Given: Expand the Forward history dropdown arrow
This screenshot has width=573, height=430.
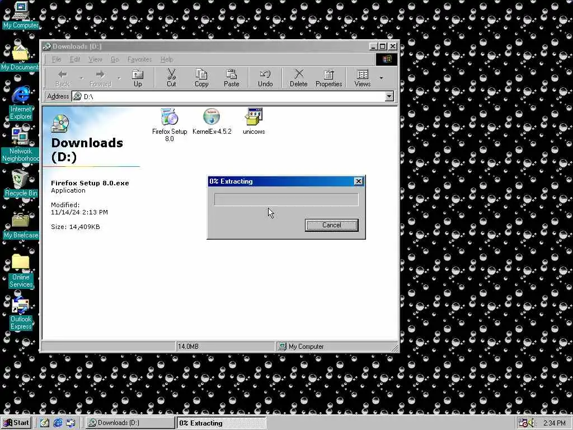Looking at the screenshot, I should click(119, 78).
